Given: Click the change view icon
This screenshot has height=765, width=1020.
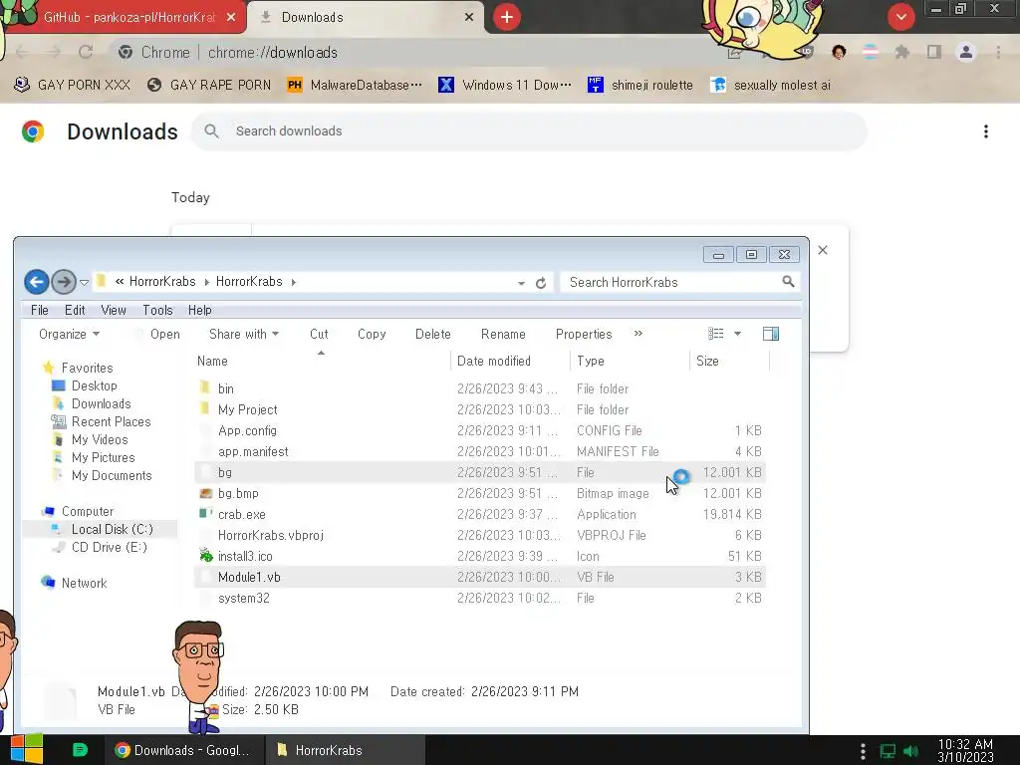Looking at the screenshot, I should [715, 334].
